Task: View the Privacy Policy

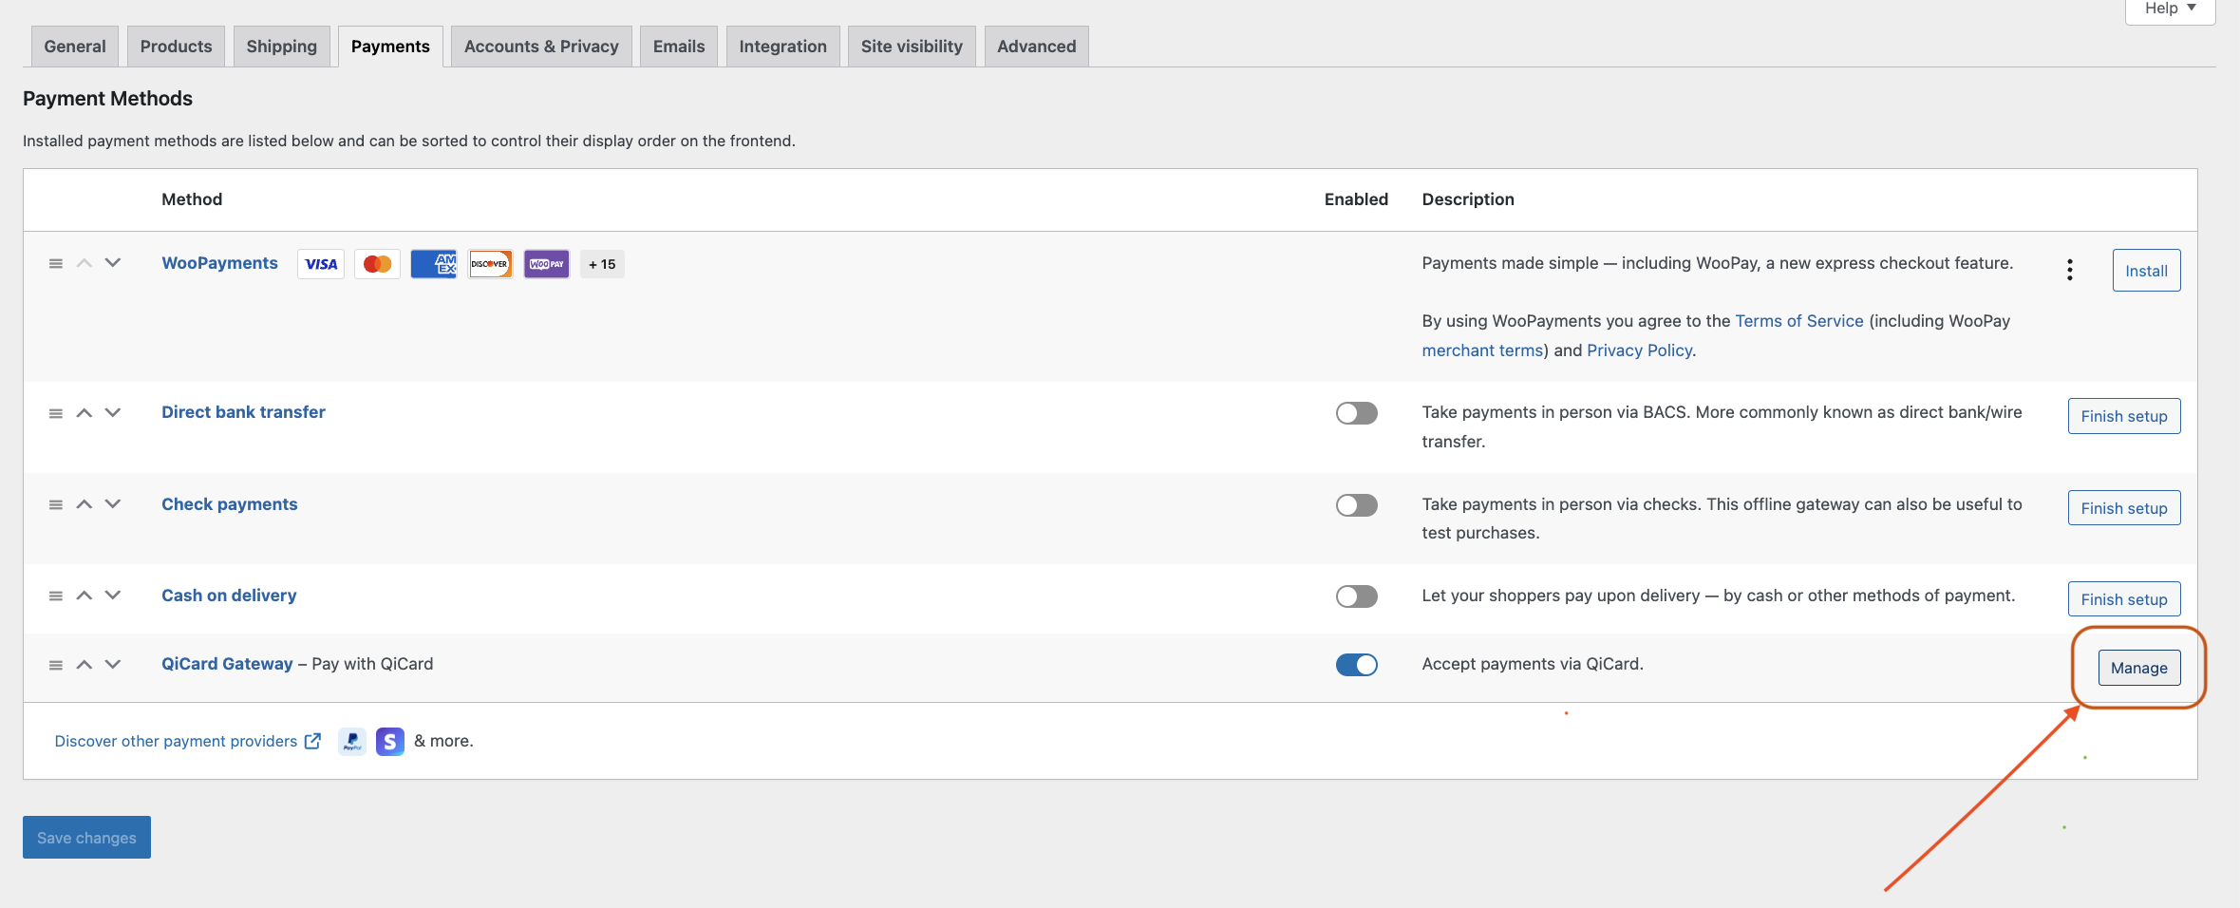Action: coord(1639,350)
